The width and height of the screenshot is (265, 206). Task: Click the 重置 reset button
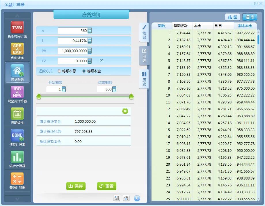pyautogui.click(x=107, y=186)
